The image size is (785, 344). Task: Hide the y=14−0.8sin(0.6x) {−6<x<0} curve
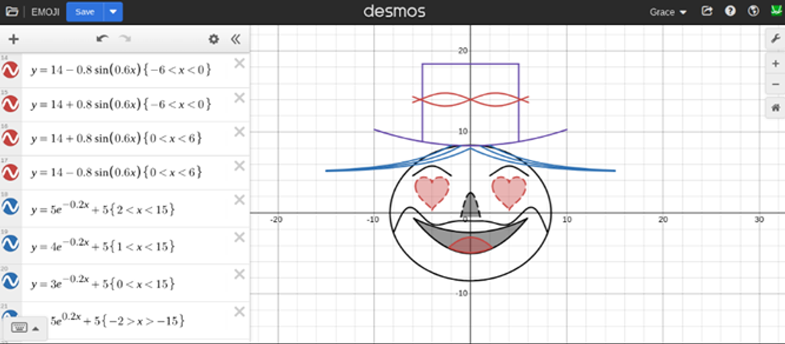pos(10,70)
